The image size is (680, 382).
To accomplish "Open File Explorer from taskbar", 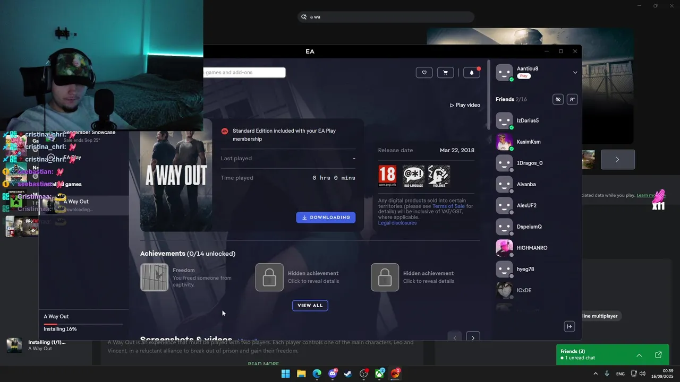I will tap(301, 374).
